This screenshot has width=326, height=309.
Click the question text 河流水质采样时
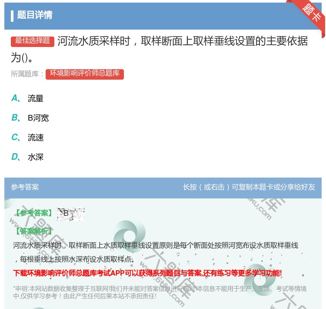click(159, 49)
